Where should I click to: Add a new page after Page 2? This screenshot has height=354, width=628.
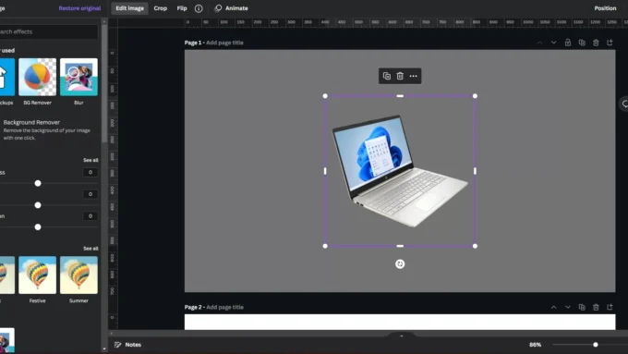pos(610,307)
